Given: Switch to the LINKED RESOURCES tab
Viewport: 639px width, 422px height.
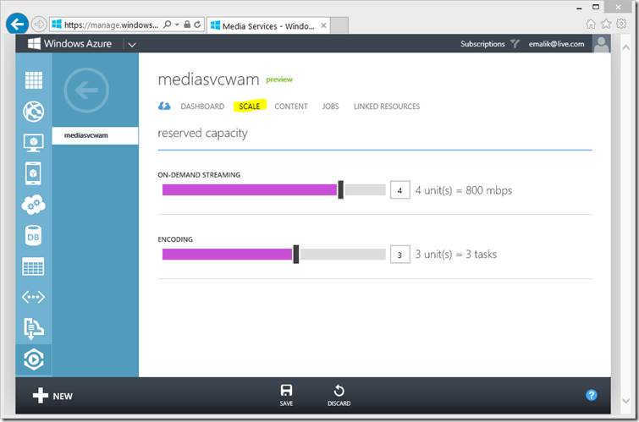Looking at the screenshot, I should tap(387, 107).
